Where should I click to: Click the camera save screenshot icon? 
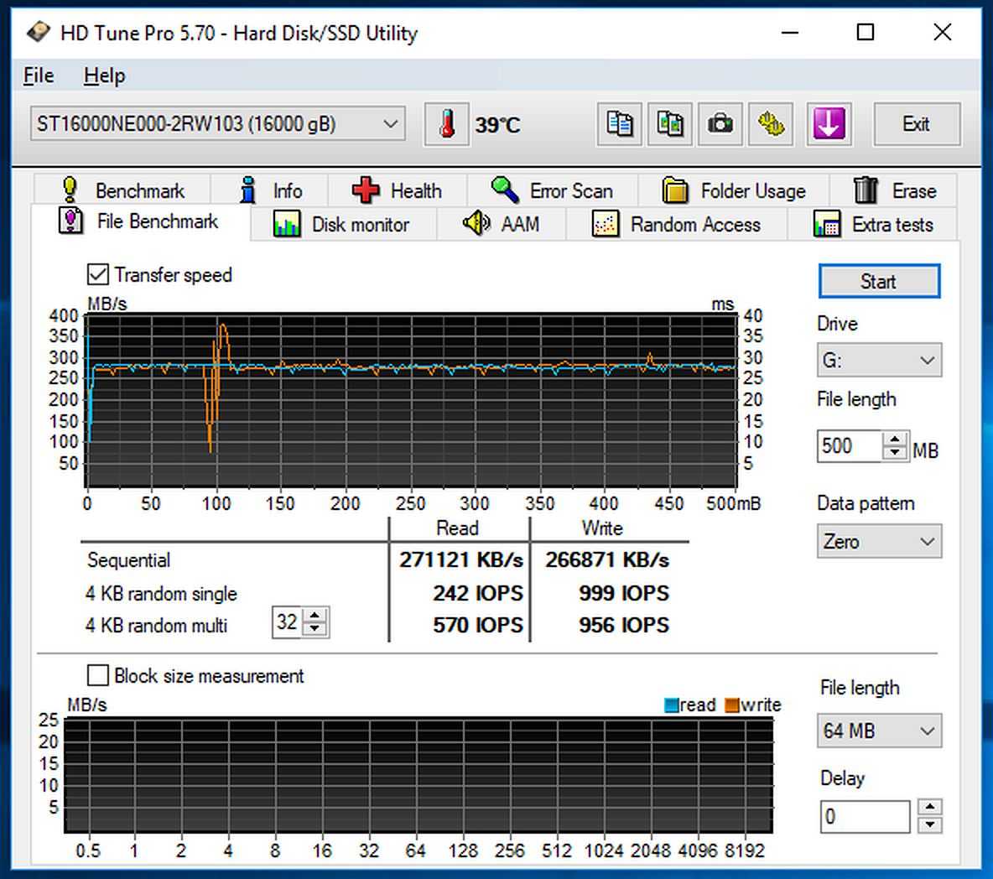coord(720,125)
